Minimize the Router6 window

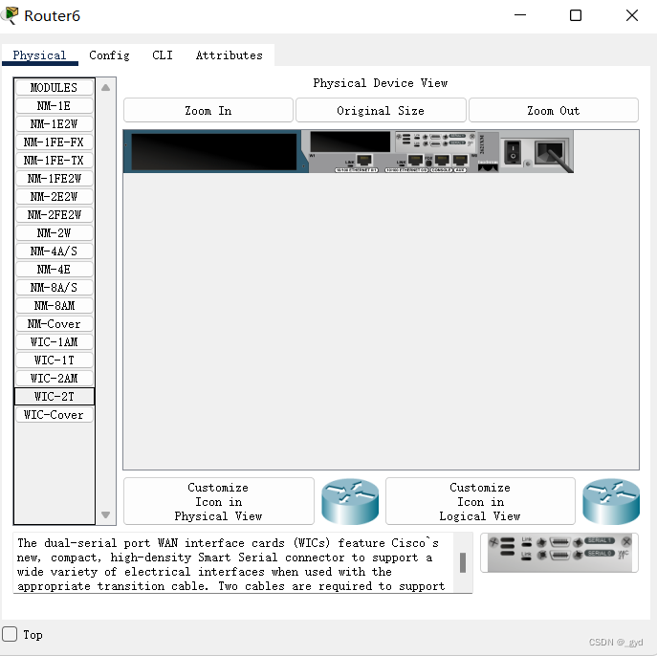coord(520,15)
